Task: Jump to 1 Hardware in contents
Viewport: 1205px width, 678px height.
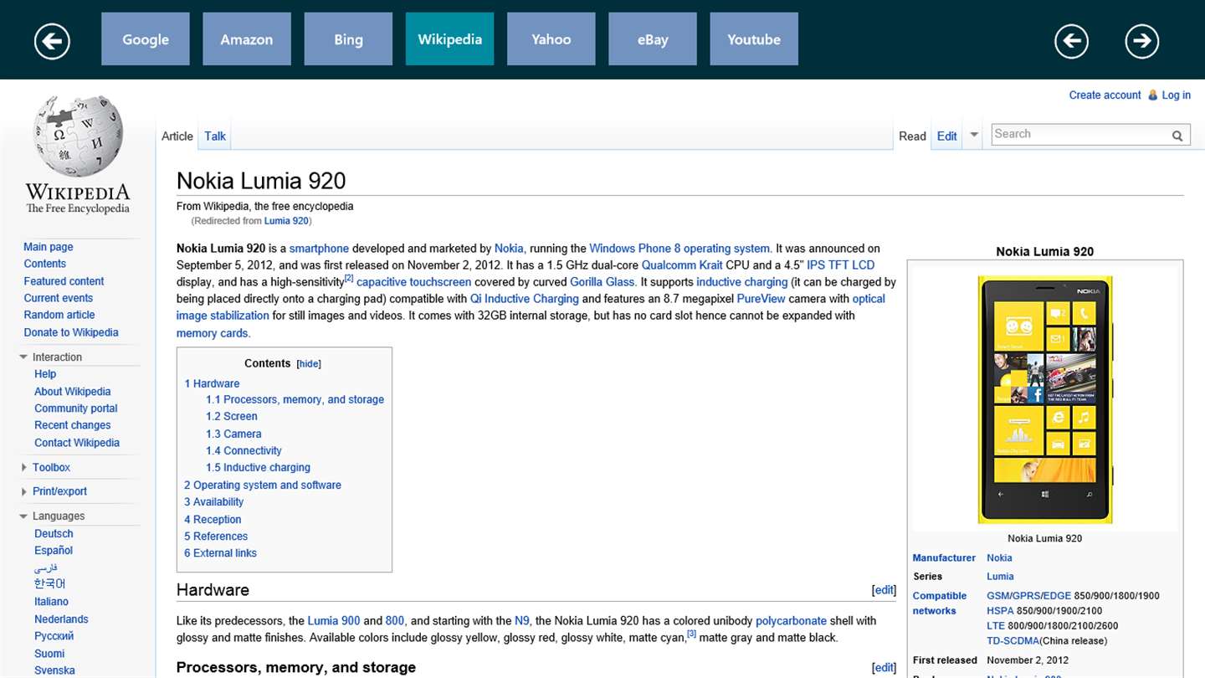Action: pos(212,383)
